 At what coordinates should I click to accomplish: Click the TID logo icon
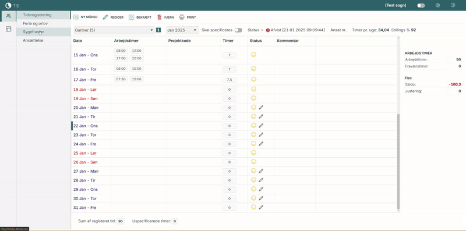[8, 5]
